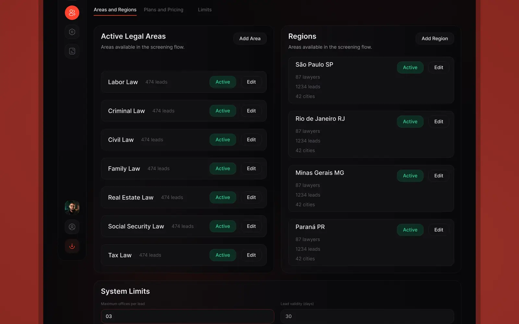The image size is (519, 324).
Task: Click "474 leads" next to Labor Law
Action: tap(156, 82)
